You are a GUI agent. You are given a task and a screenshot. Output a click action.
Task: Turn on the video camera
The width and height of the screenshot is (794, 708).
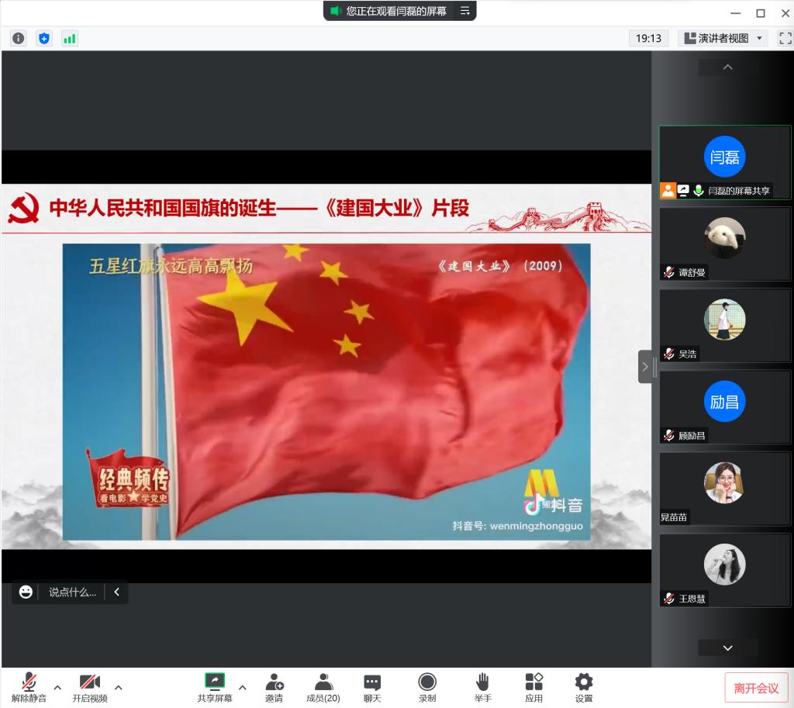(90, 687)
